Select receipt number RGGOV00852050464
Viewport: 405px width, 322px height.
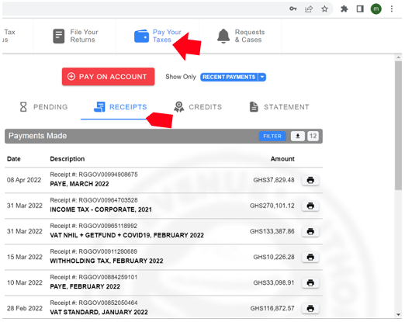[x=108, y=303]
